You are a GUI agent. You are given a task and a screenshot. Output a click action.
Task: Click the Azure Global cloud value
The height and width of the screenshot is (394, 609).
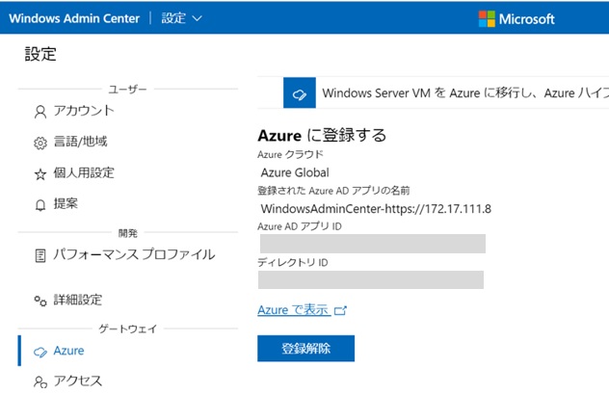[x=295, y=172]
